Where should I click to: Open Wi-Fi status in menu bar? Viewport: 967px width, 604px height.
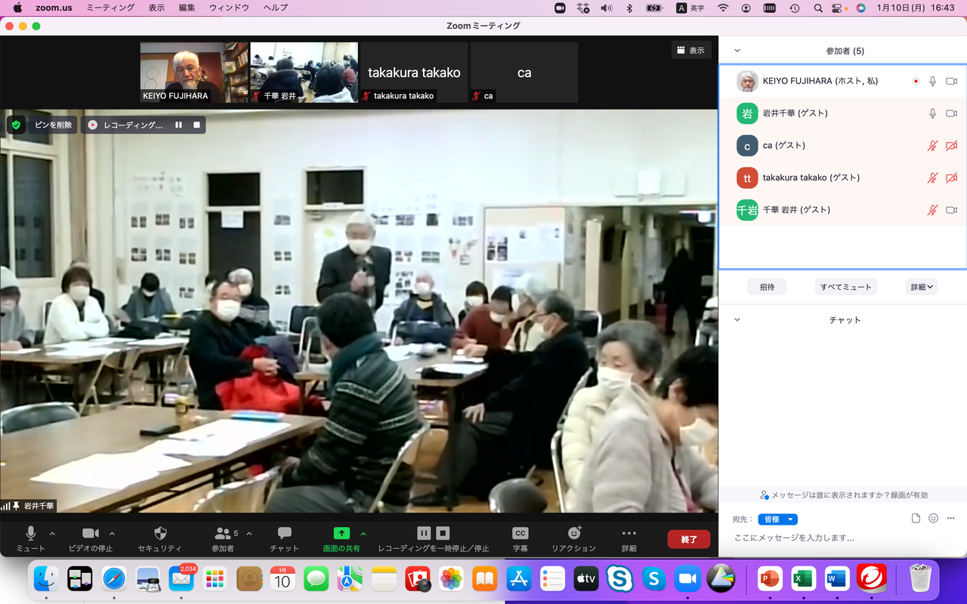[723, 8]
